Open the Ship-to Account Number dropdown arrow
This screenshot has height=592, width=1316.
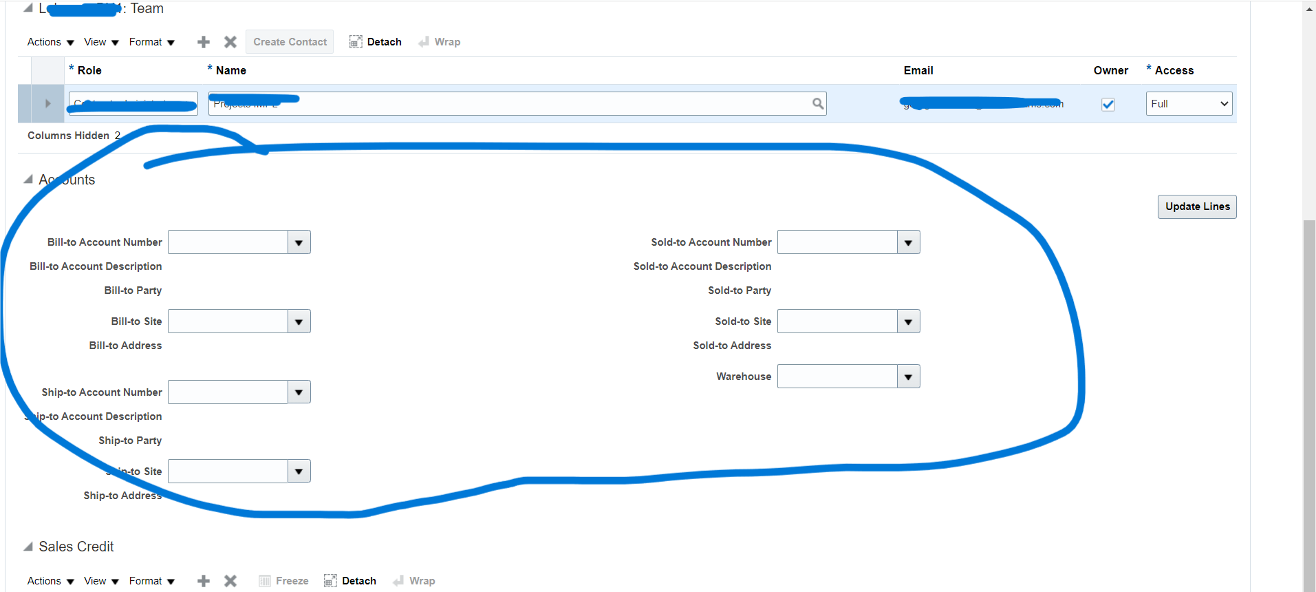pyautogui.click(x=299, y=392)
